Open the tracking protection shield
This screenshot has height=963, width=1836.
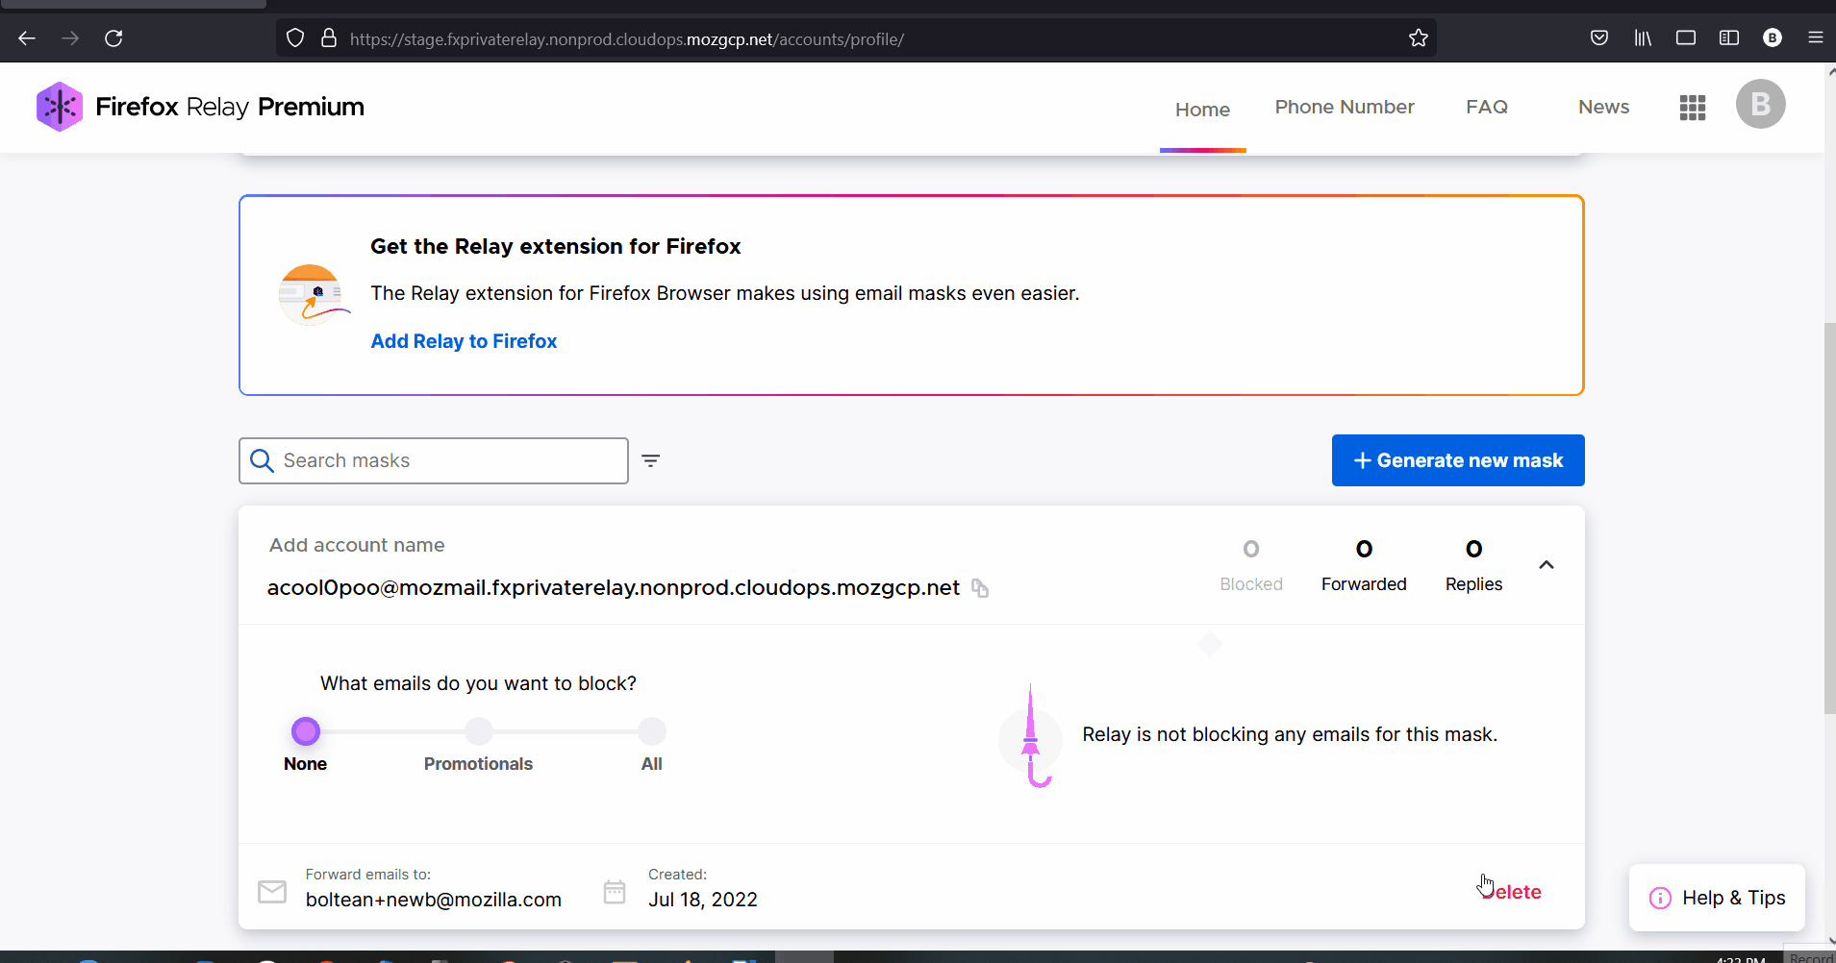click(295, 37)
